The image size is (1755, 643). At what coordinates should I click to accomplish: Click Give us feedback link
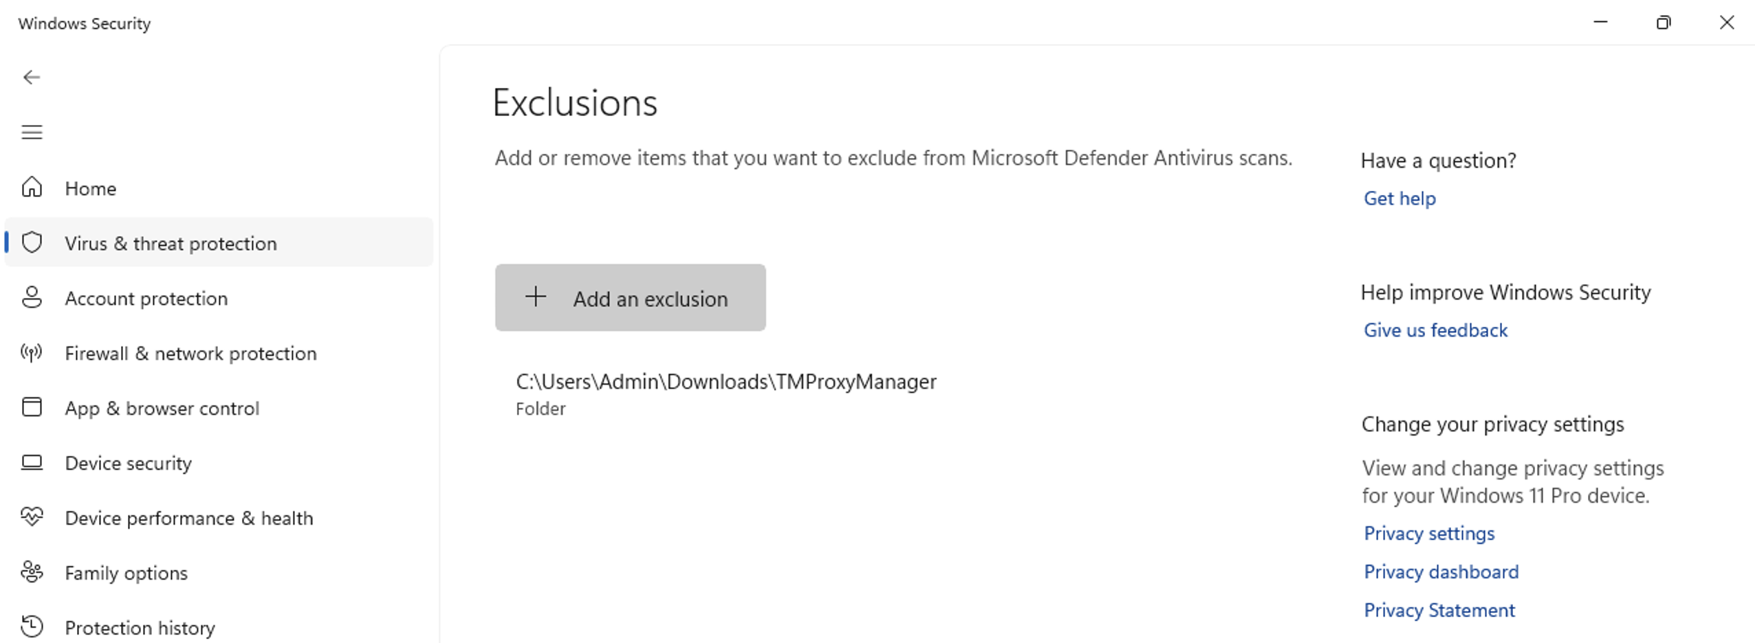click(x=1435, y=330)
